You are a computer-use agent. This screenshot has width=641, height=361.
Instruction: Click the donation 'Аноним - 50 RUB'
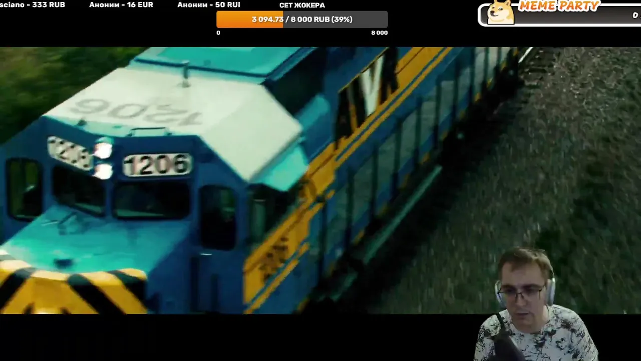(x=209, y=5)
